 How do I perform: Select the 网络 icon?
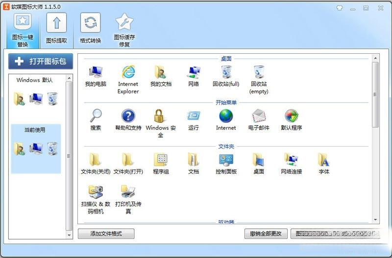click(x=194, y=76)
